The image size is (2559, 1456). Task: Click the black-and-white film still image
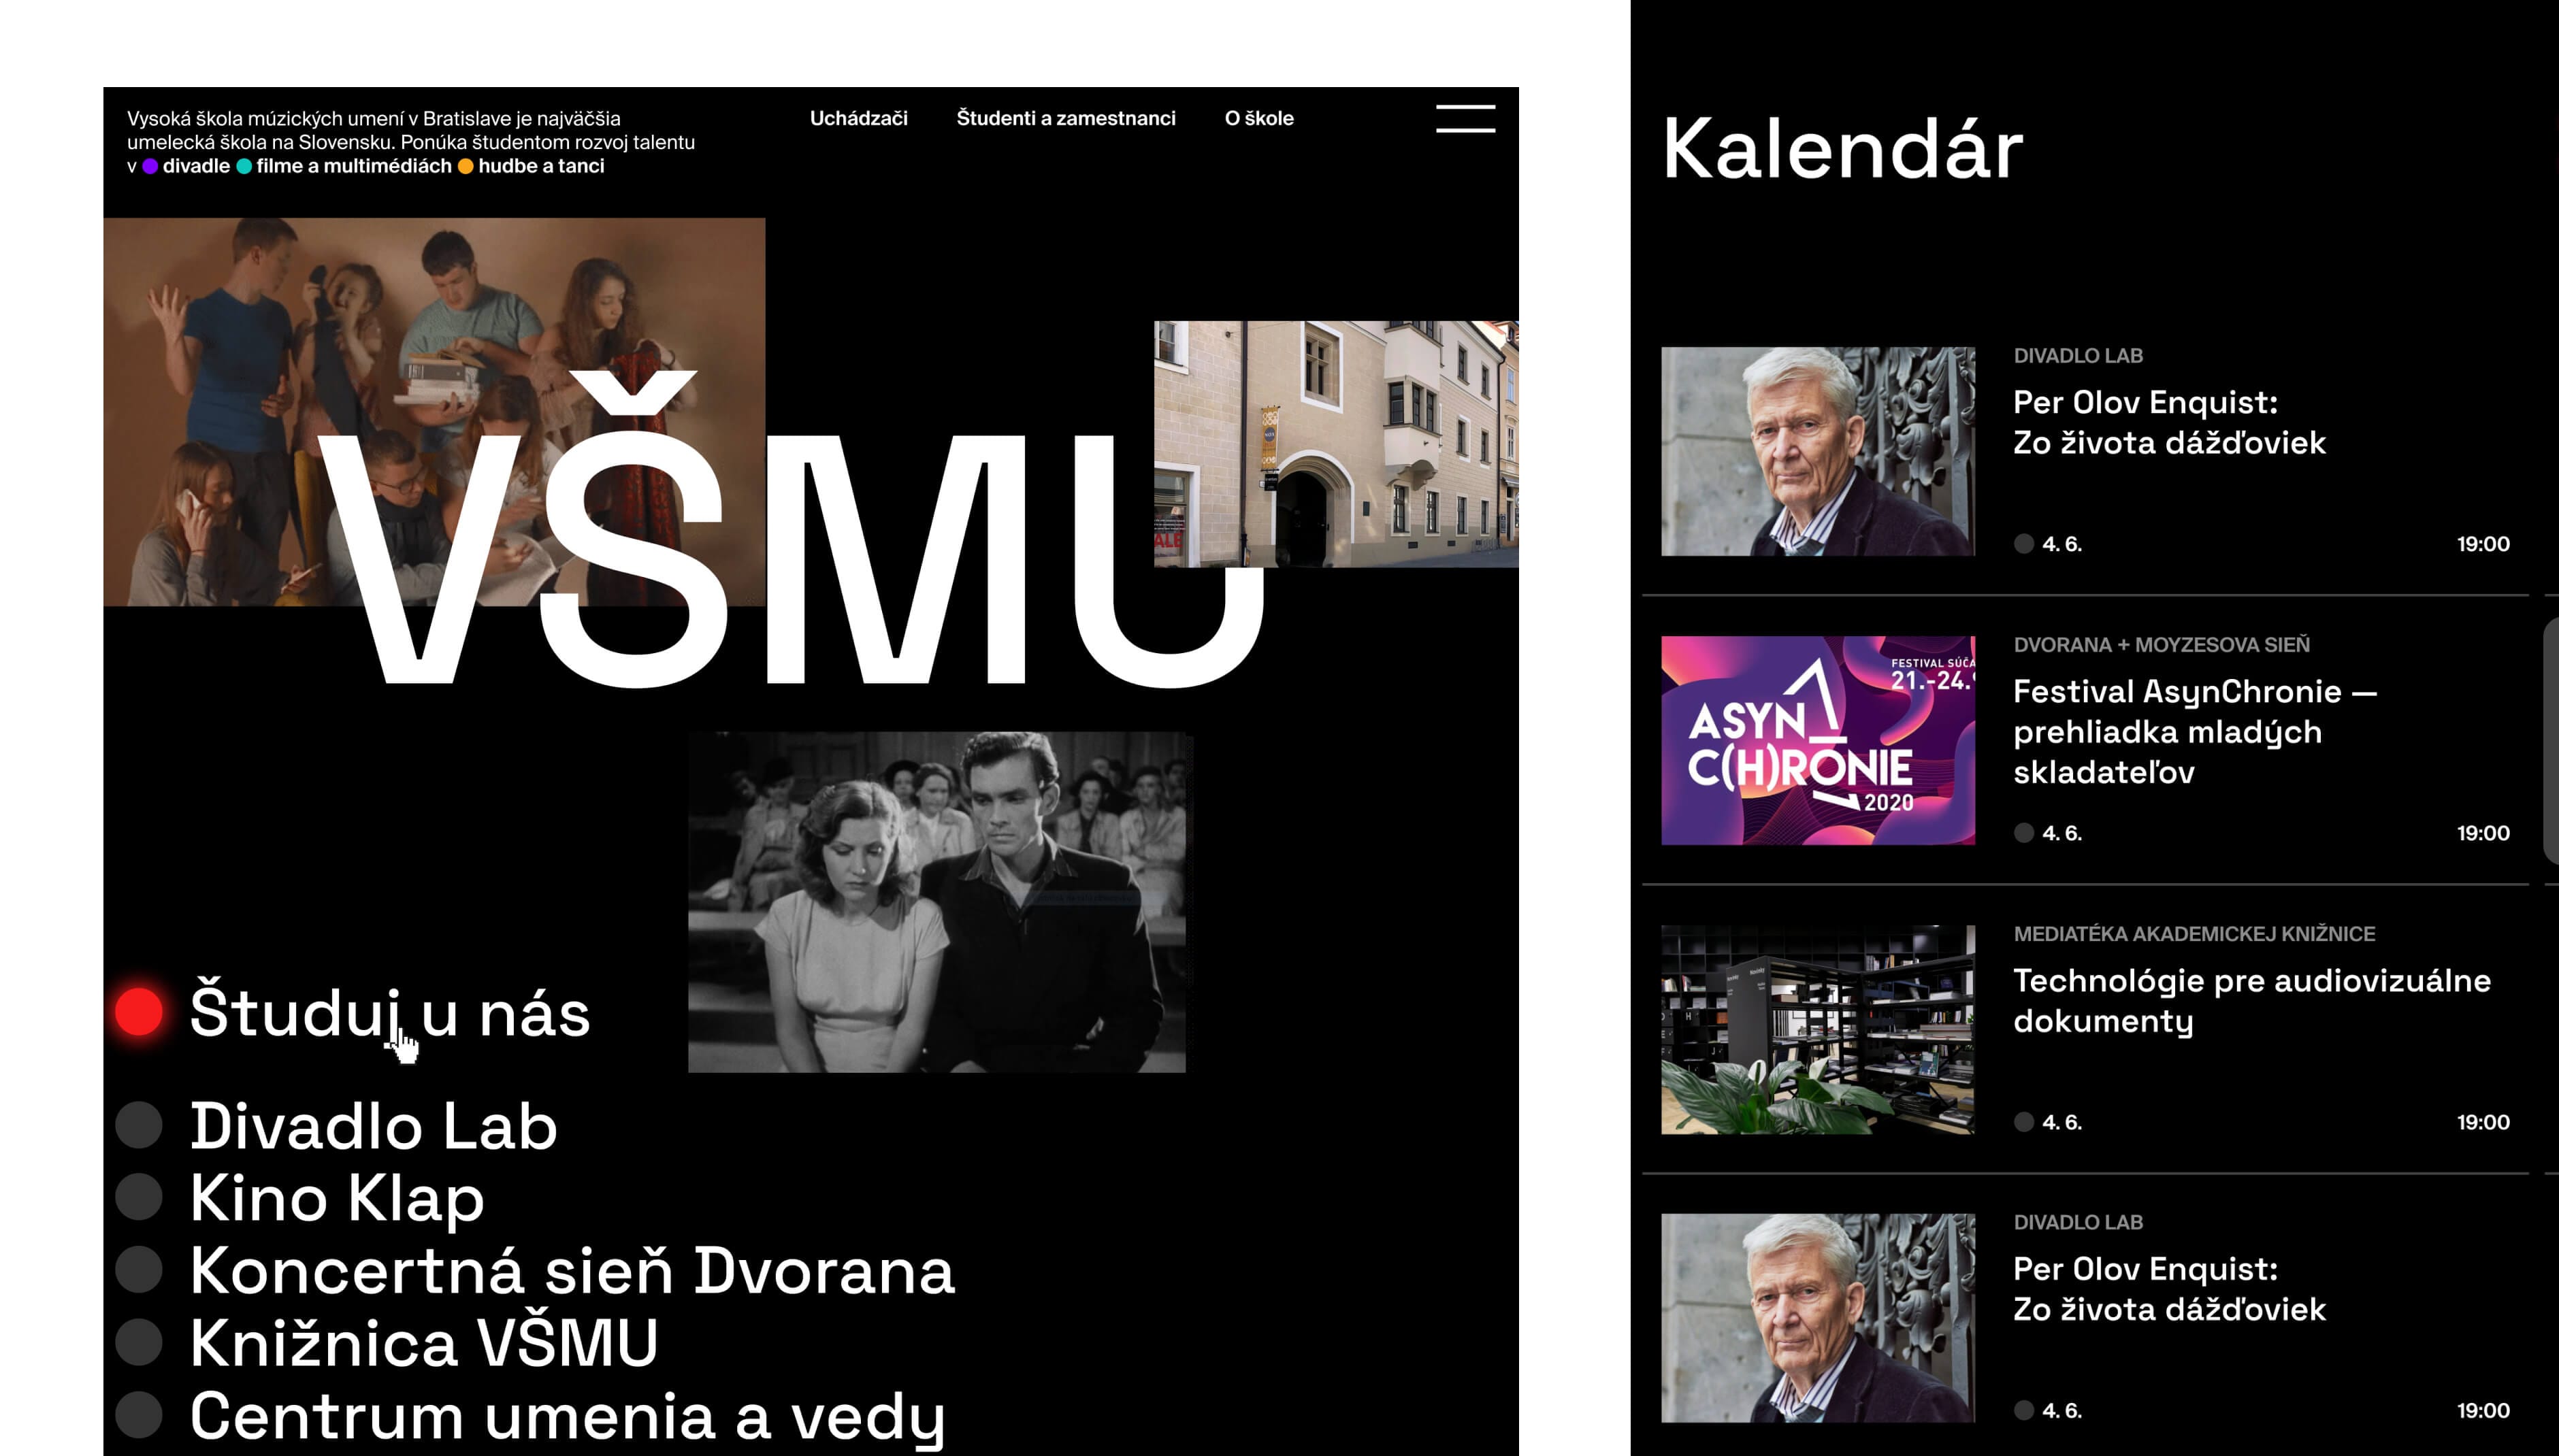[937, 902]
